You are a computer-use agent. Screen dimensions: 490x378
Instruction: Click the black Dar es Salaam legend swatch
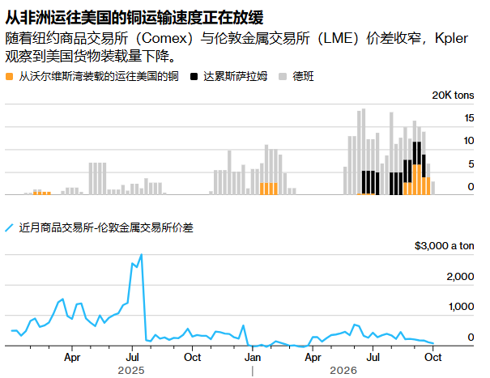click(194, 77)
